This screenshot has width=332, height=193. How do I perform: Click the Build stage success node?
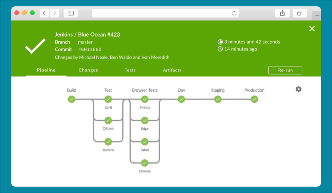pos(72,99)
